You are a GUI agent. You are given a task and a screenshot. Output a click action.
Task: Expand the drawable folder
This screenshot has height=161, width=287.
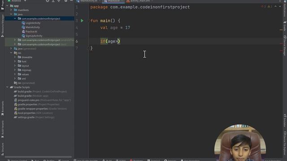point(15,57)
